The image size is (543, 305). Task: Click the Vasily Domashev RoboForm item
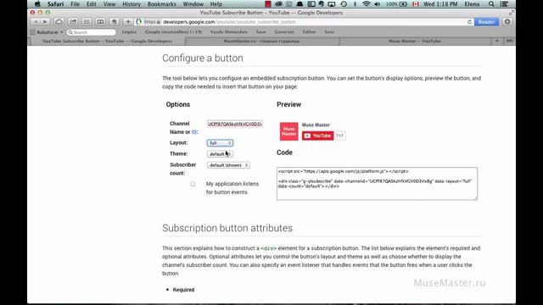click(228, 32)
